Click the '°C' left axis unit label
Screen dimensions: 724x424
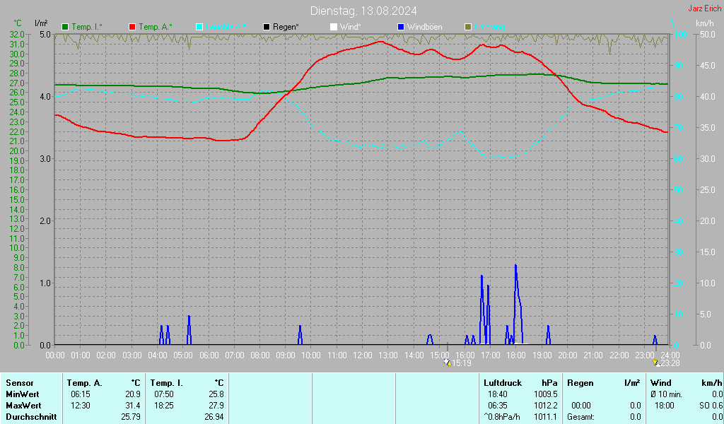18,23
